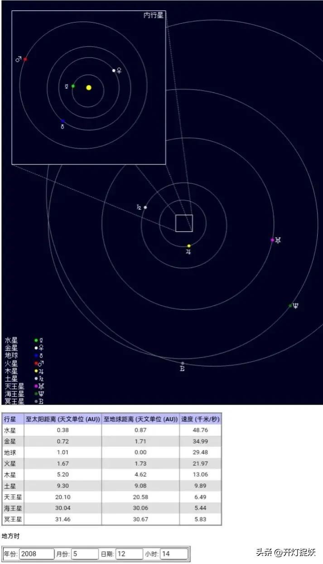Click the white Venus dot in inset

114,71
